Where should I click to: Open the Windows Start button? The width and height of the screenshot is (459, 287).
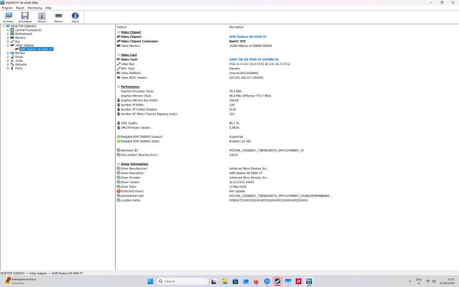pyautogui.click(x=150, y=281)
